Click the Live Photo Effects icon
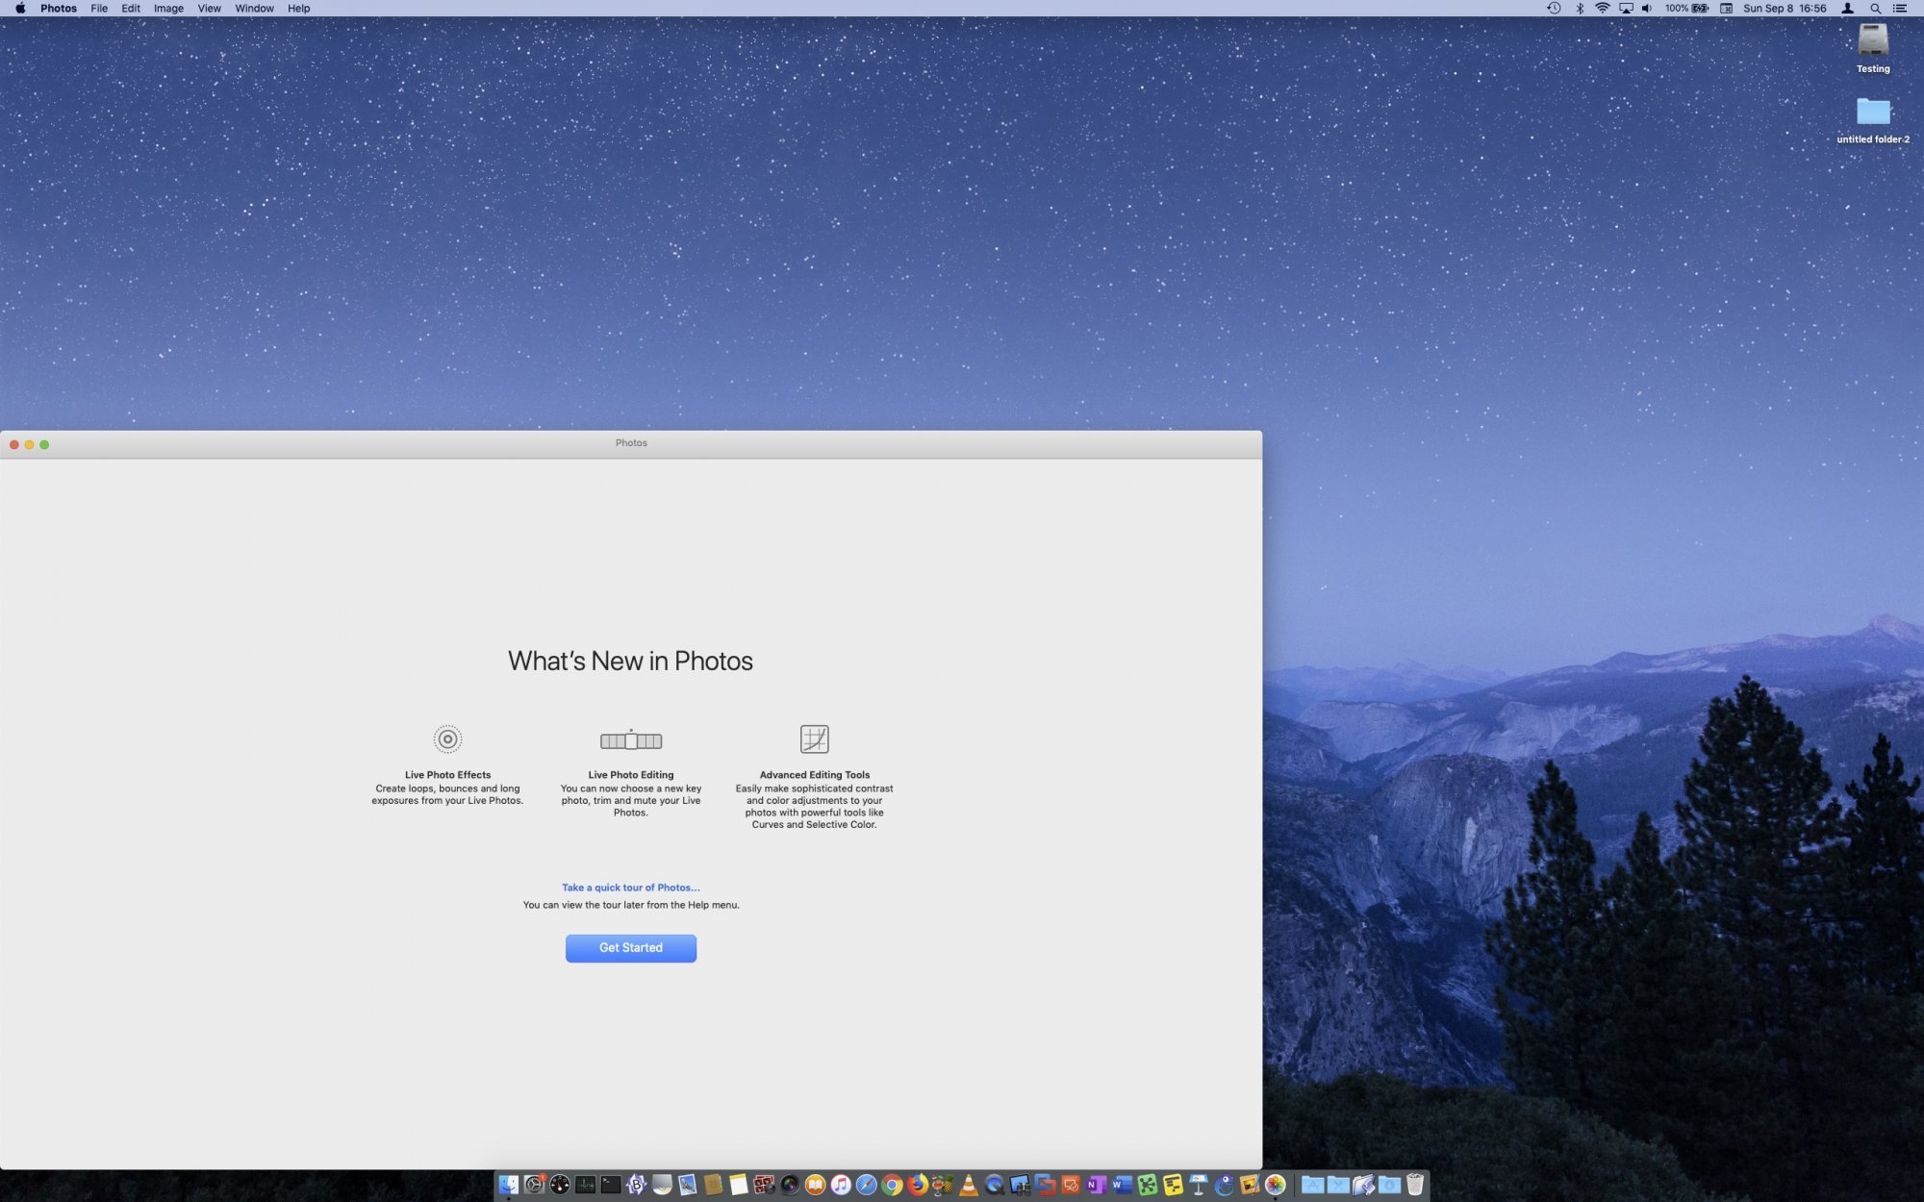Viewport: 1924px width, 1202px height. coord(447,739)
